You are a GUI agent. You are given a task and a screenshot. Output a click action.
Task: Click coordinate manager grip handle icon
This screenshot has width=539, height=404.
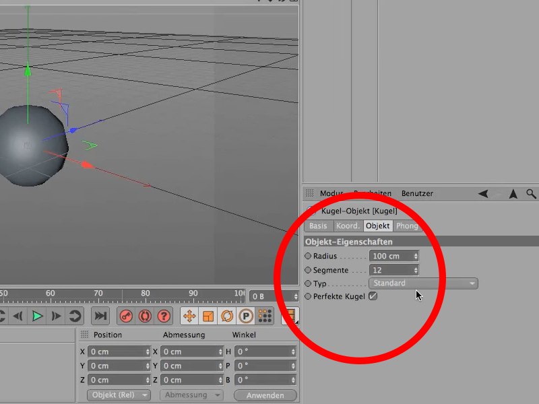click(84, 334)
